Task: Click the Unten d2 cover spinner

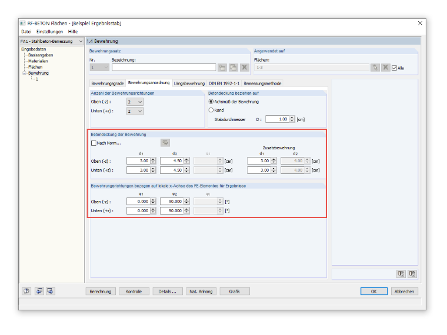Action: [186, 170]
